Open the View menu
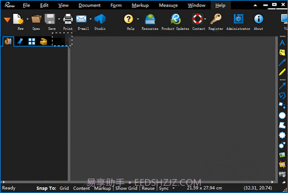 click(x=63, y=5)
